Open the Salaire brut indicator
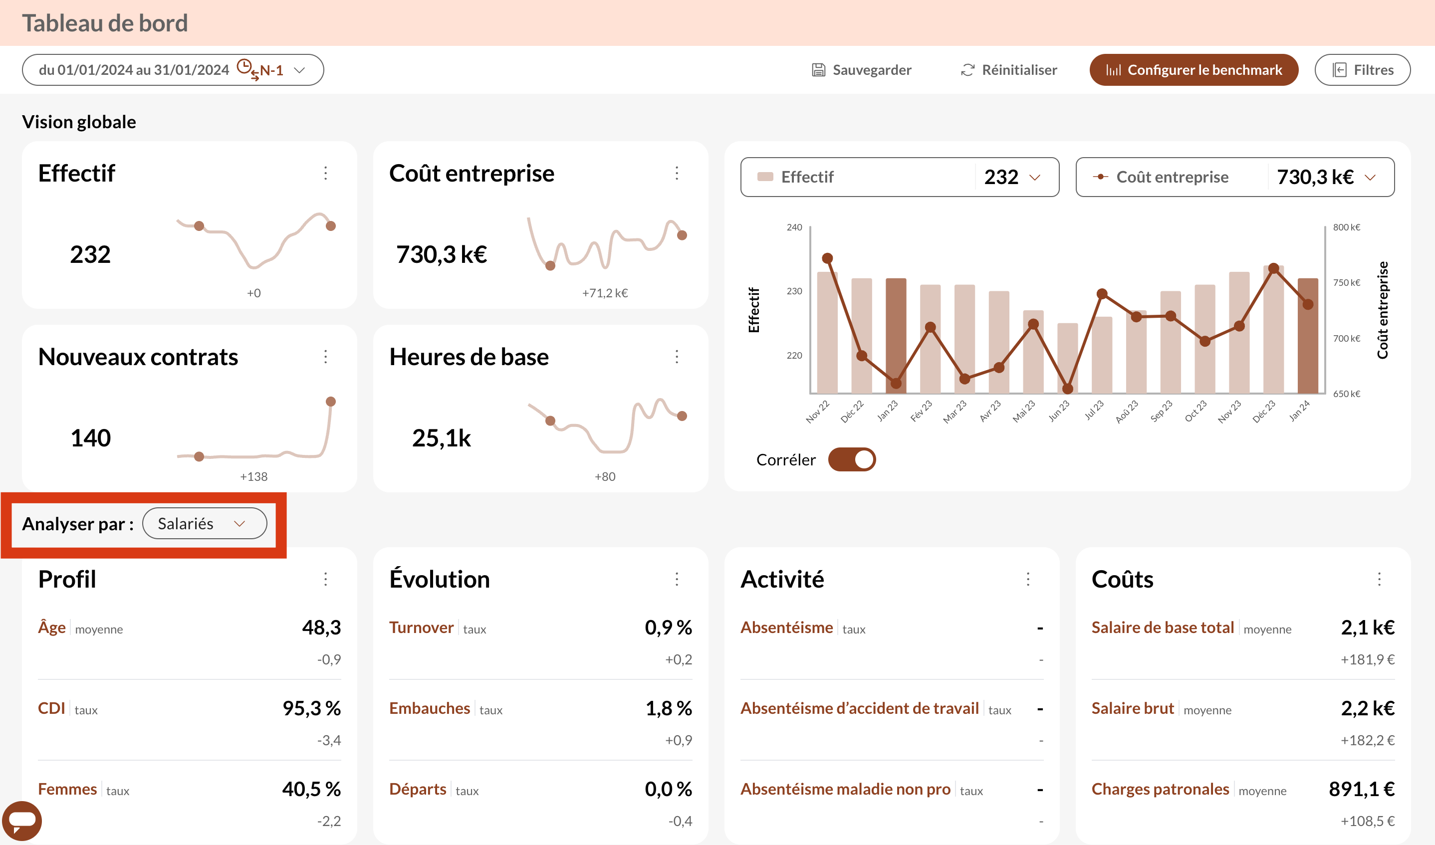Screen dimensions: 1435x845 click(x=1133, y=708)
